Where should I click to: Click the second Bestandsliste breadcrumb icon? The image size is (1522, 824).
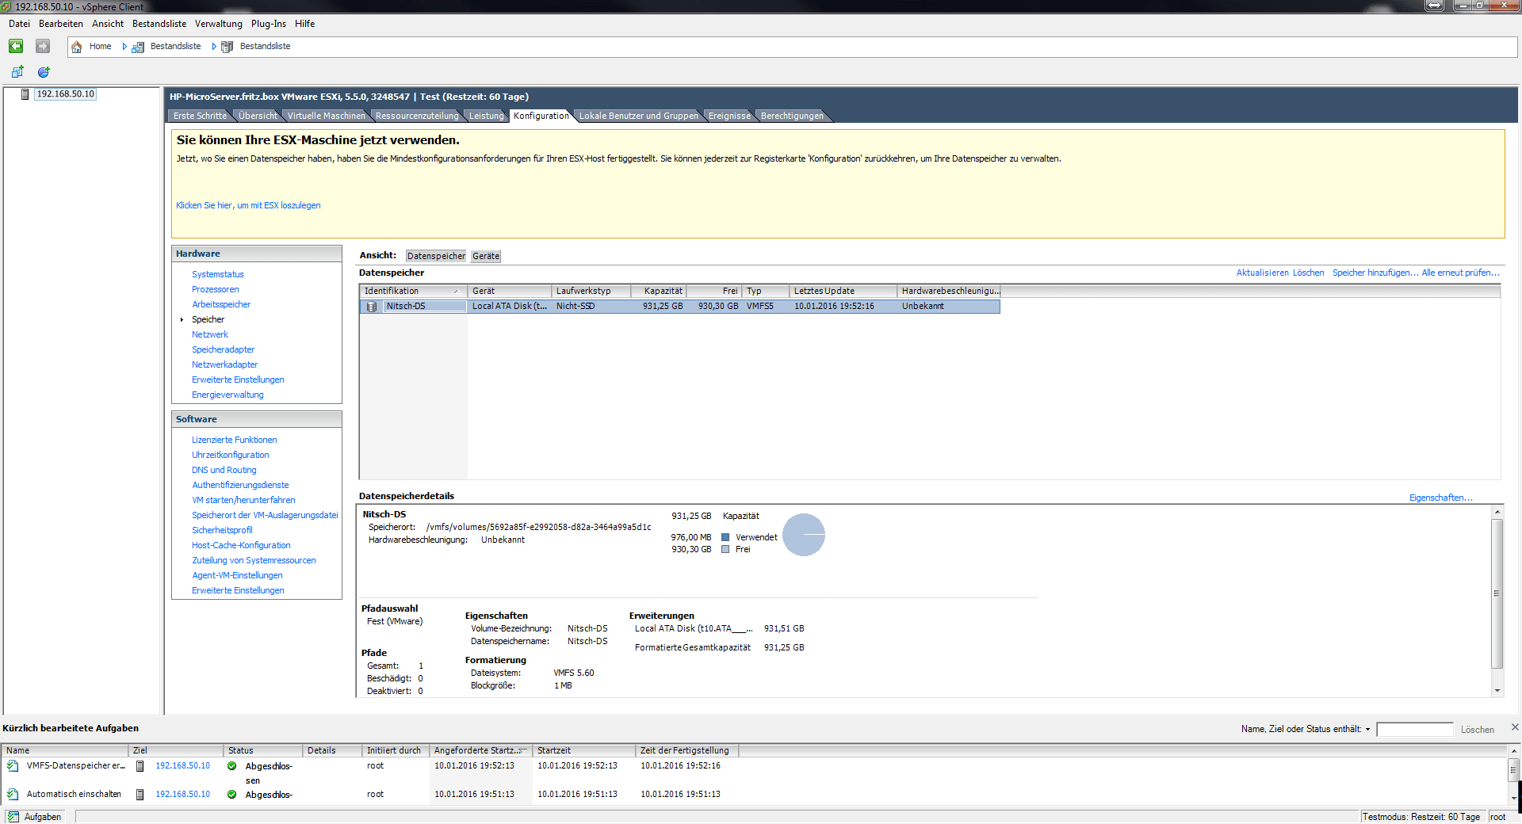coord(228,47)
